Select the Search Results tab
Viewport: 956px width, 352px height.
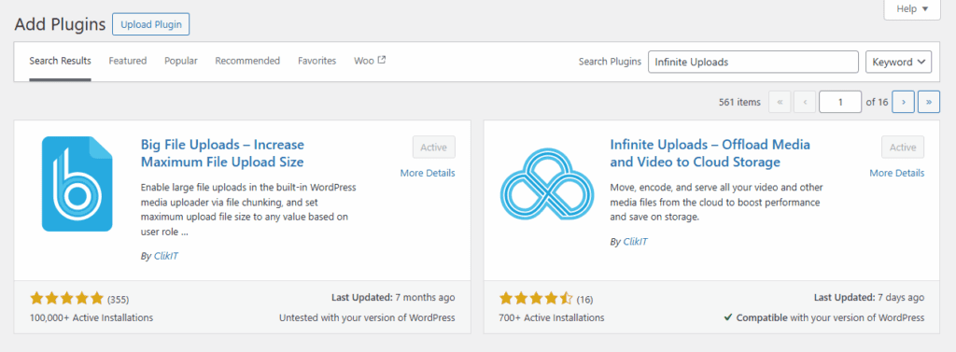click(61, 61)
